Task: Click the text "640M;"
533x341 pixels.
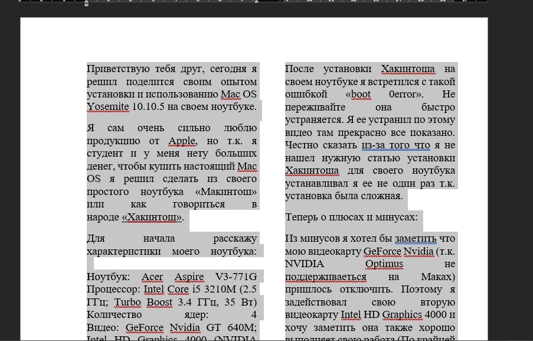Action: point(241,327)
